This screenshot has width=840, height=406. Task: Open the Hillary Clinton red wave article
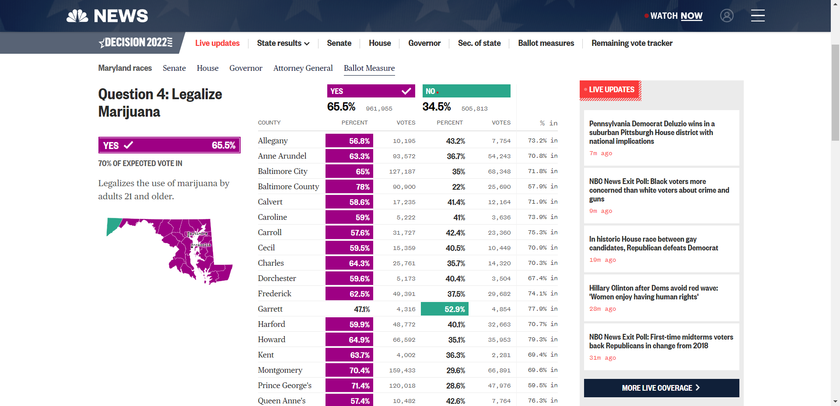point(653,292)
